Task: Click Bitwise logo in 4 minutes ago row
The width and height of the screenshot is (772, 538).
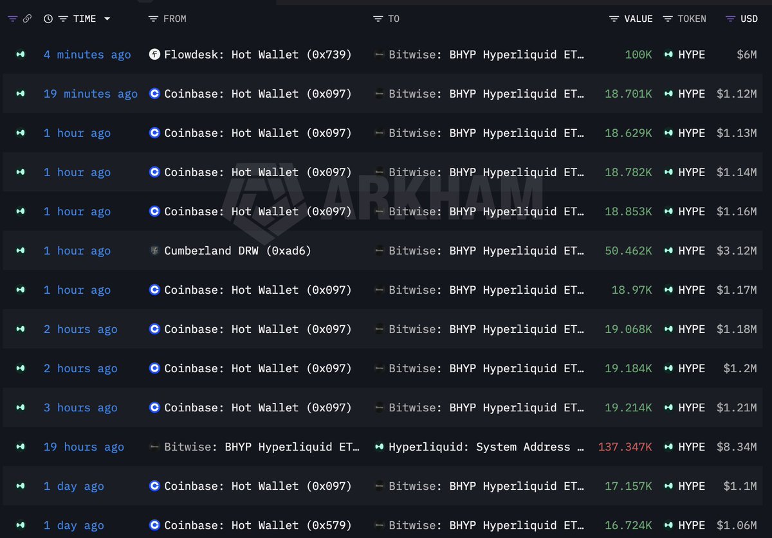Action: click(x=379, y=55)
